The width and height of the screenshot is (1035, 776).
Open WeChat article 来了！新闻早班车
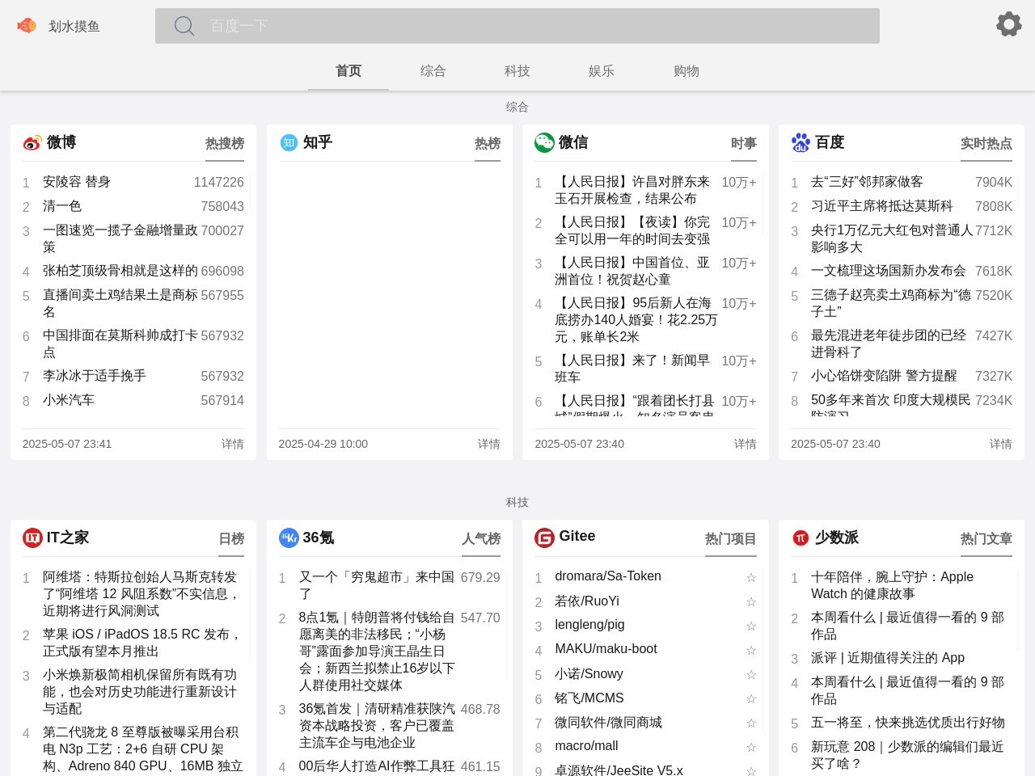point(632,369)
